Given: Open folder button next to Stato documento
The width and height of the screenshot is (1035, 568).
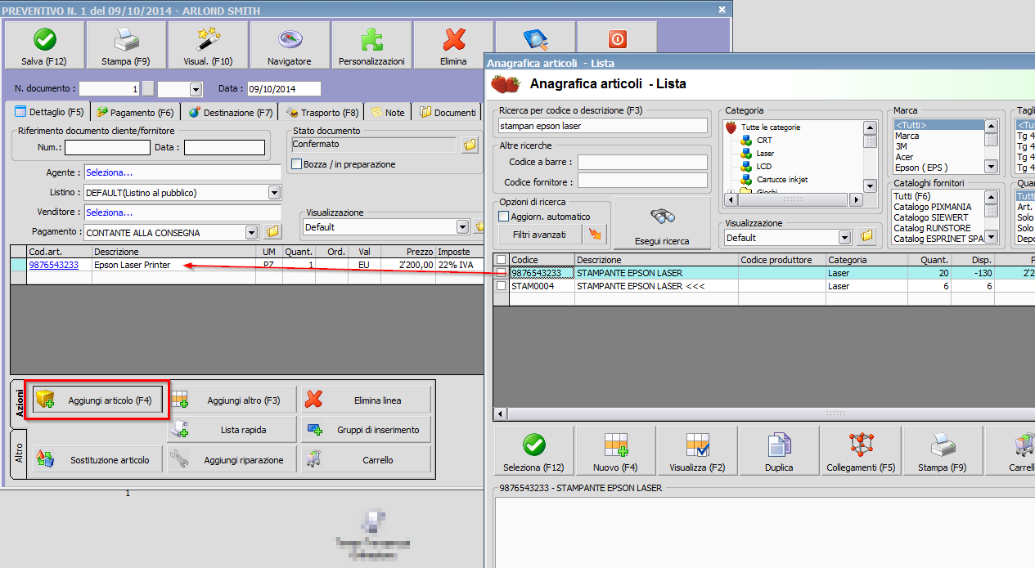Looking at the screenshot, I should pyautogui.click(x=470, y=145).
